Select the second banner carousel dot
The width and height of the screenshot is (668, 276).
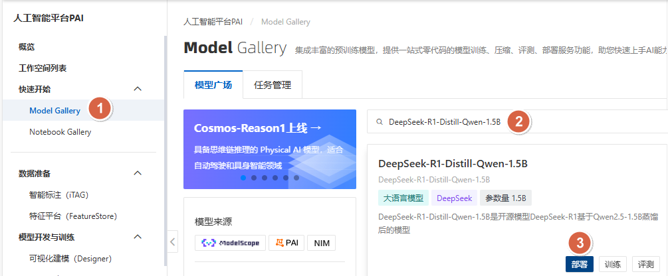(x=254, y=178)
